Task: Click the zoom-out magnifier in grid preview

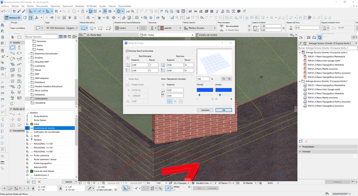Action: tap(223, 79)
